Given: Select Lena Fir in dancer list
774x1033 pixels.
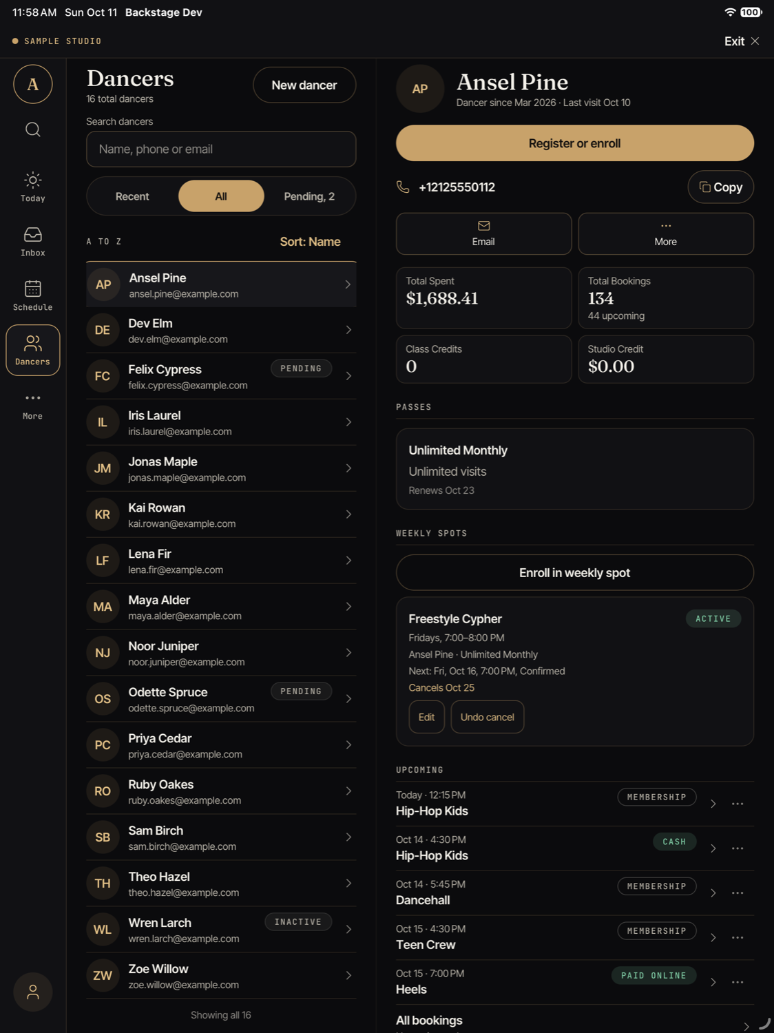Looking at the screenshot, I should tap(221, 561).
